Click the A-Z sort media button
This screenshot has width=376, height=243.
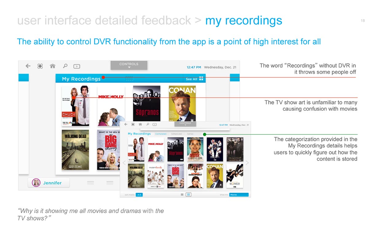coord(139,195)
